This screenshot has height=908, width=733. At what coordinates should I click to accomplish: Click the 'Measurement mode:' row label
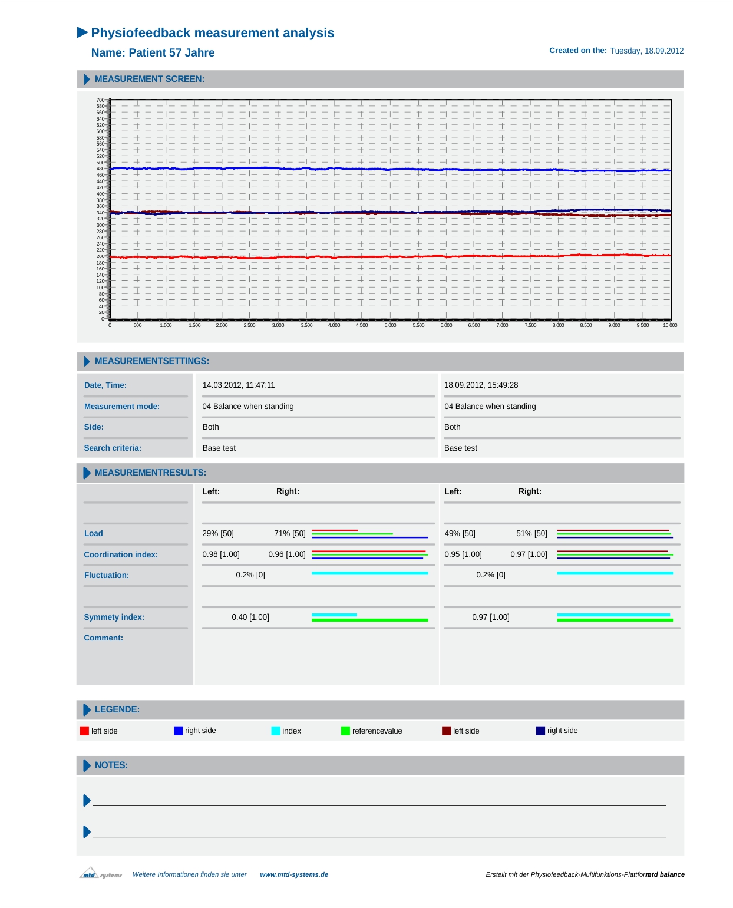click(x=122, y=407)
